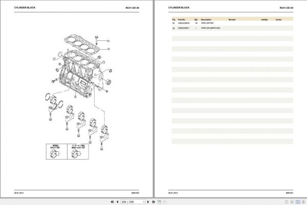Click the two-page scrolling view icon
The image size is (307, 205).
[303, 202]
